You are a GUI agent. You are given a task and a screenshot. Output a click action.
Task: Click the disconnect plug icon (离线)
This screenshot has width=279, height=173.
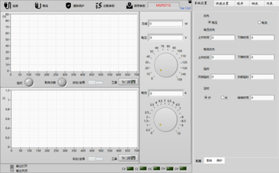click(38, 6)
